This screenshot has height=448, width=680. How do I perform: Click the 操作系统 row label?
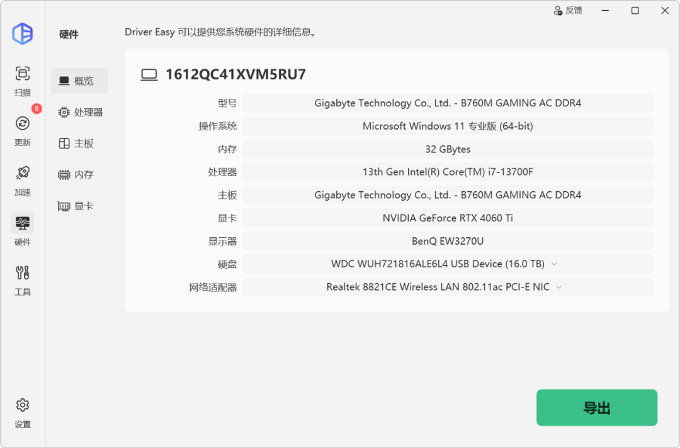pyautogui.click(x=218, y=126)
